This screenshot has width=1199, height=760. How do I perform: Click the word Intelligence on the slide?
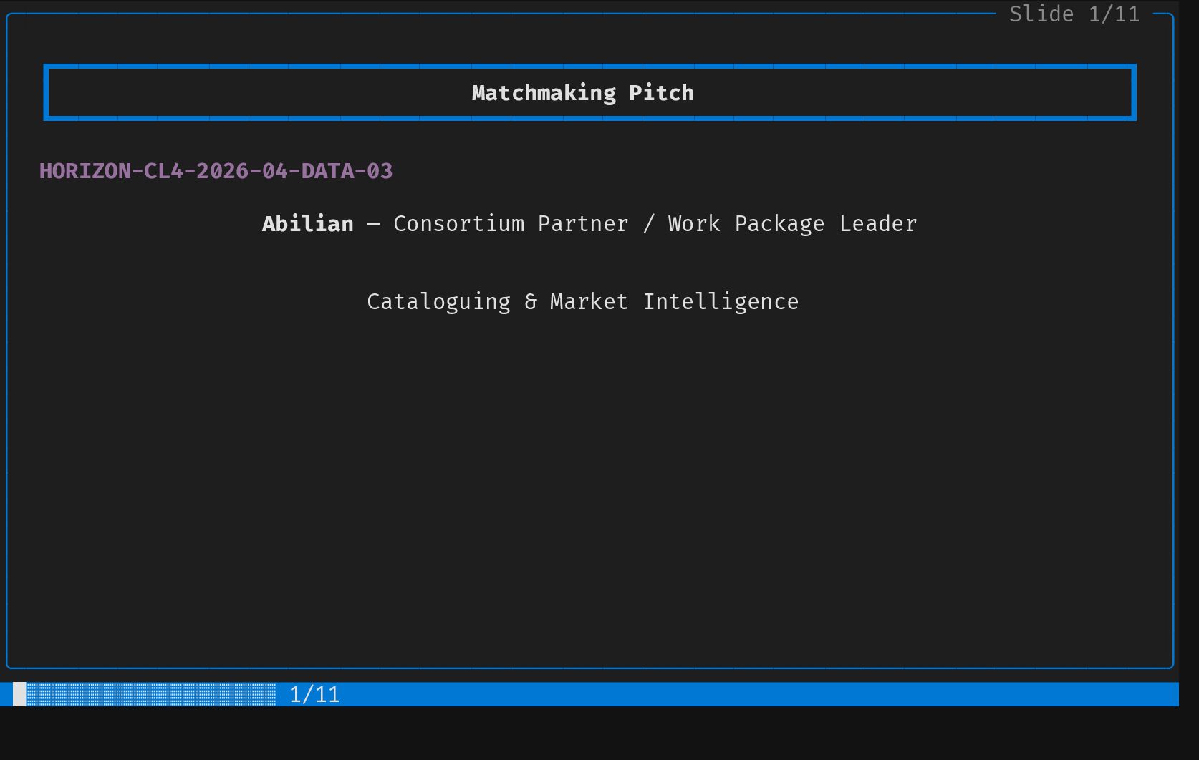tap(721, 302)
